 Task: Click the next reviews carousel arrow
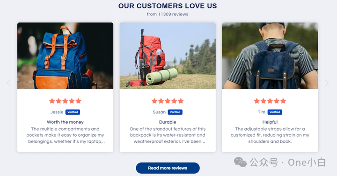[327, 83]
